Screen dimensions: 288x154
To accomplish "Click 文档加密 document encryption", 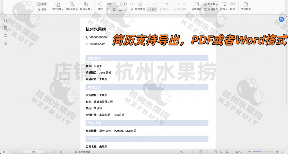I will [x=246, y=6].
